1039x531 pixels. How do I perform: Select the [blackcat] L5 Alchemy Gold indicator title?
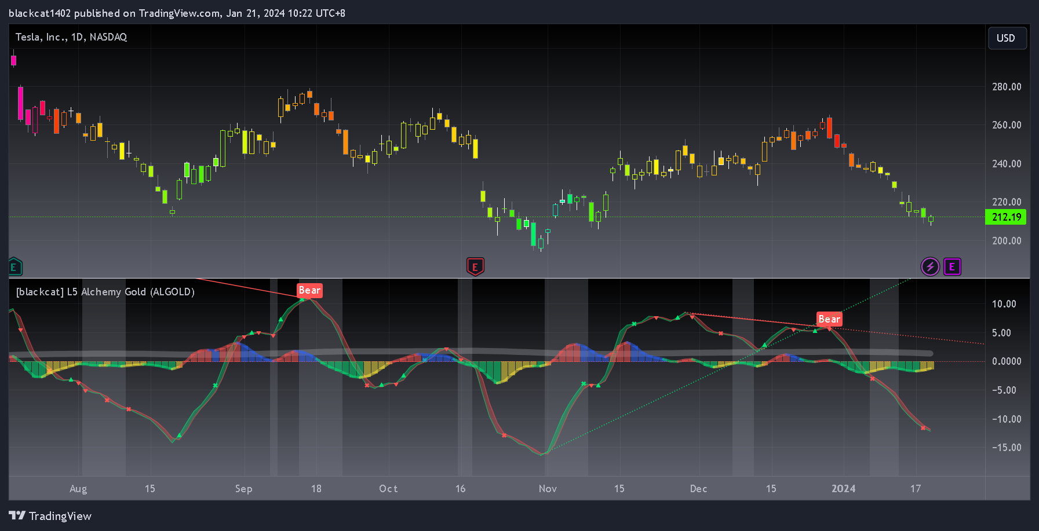(x=105, y=292)
